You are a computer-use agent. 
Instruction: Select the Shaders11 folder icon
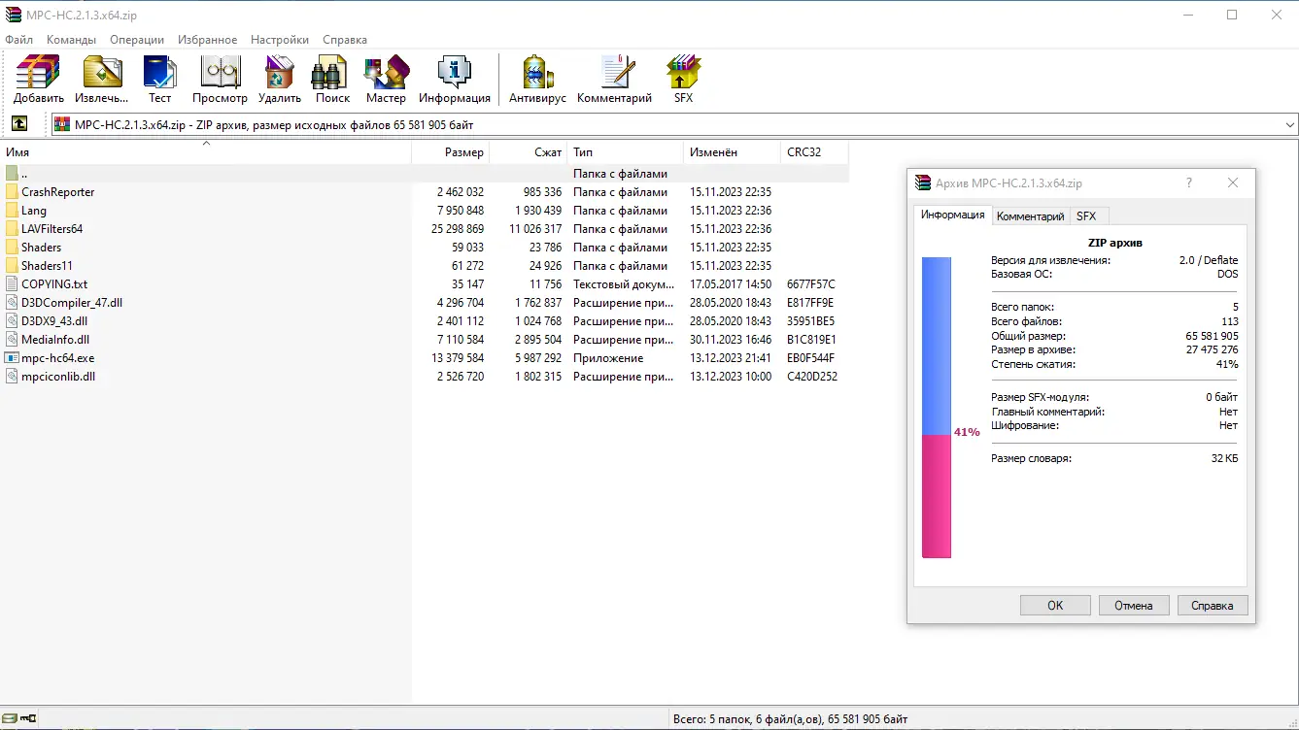tap(12, 266)
